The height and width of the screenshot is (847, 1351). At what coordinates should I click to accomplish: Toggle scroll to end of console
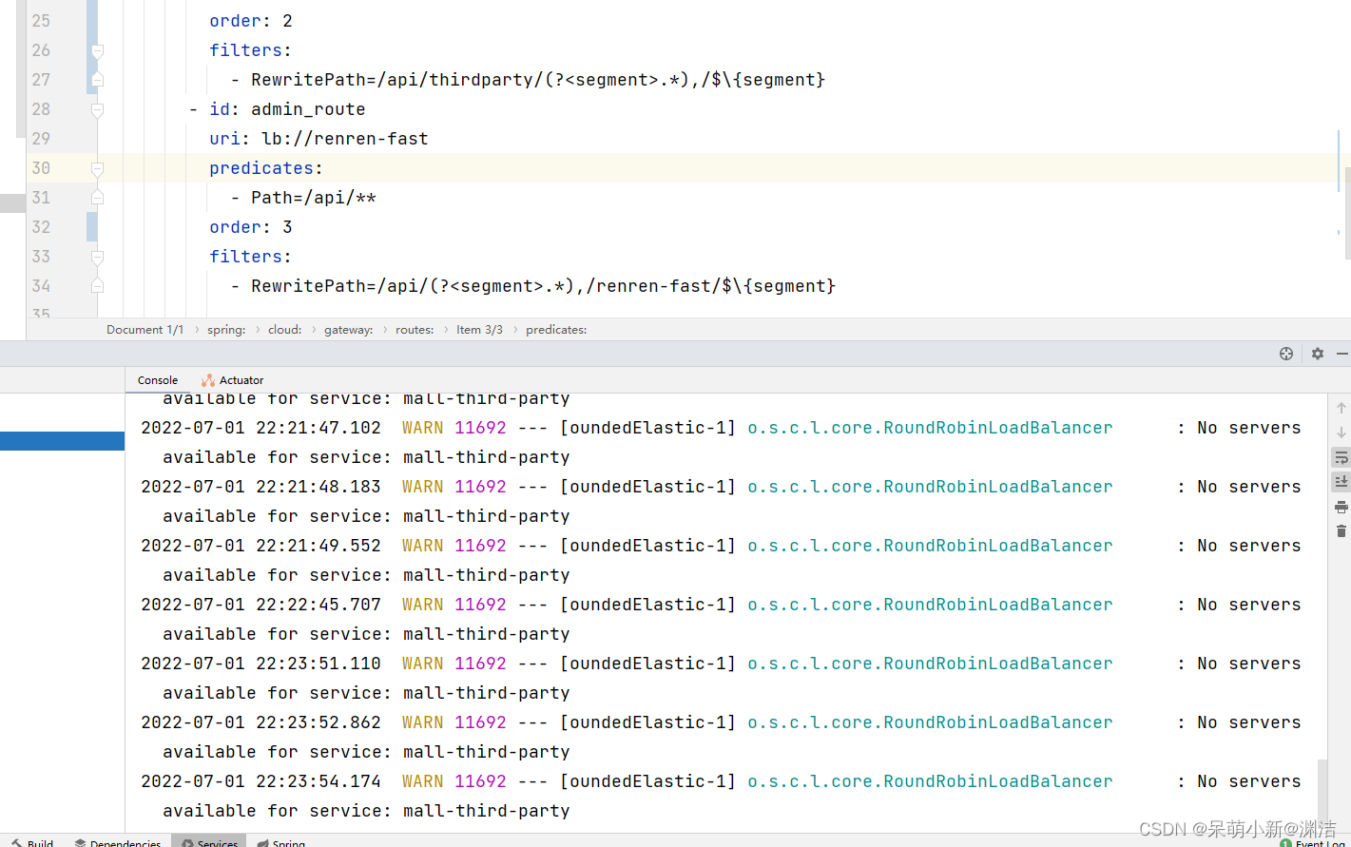1341,482
